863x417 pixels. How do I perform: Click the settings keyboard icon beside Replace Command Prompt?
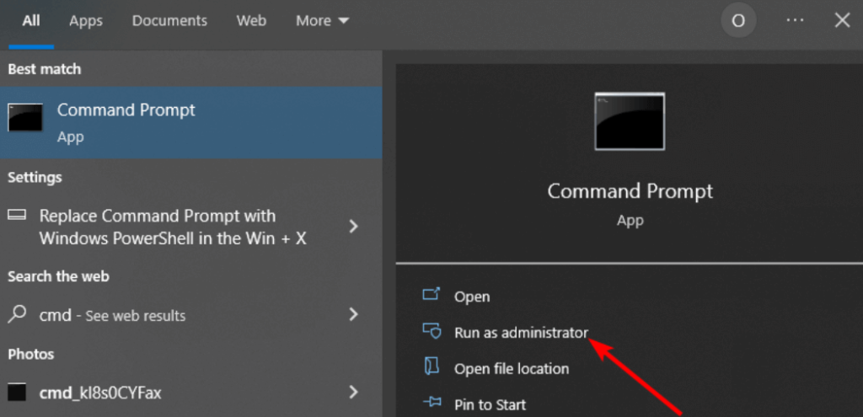click(x=17, y=216)
